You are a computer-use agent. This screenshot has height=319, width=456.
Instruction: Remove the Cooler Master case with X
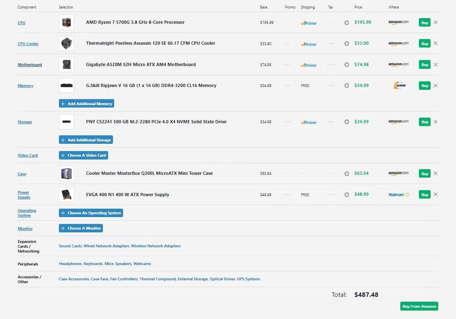tap(435, 174)
